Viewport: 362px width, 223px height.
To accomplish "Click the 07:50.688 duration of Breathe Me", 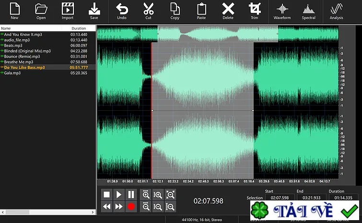I will 79,62.
